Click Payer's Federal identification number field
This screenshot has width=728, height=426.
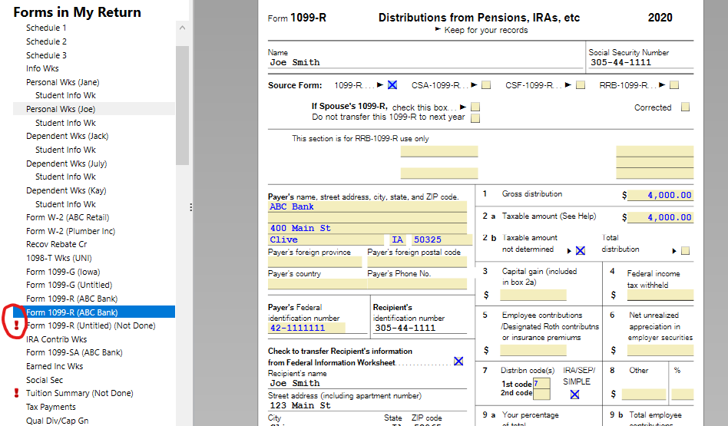pyautogui.click(x=306, y=328)
